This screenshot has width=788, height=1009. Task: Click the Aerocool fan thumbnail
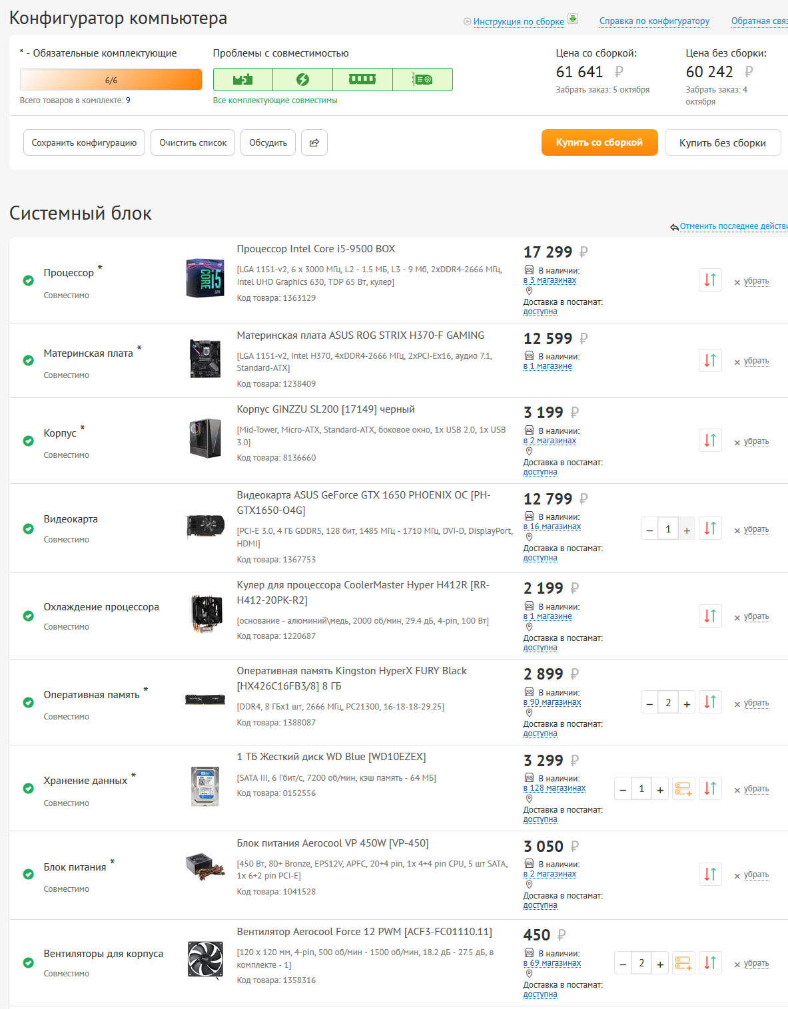click(205, 960)
